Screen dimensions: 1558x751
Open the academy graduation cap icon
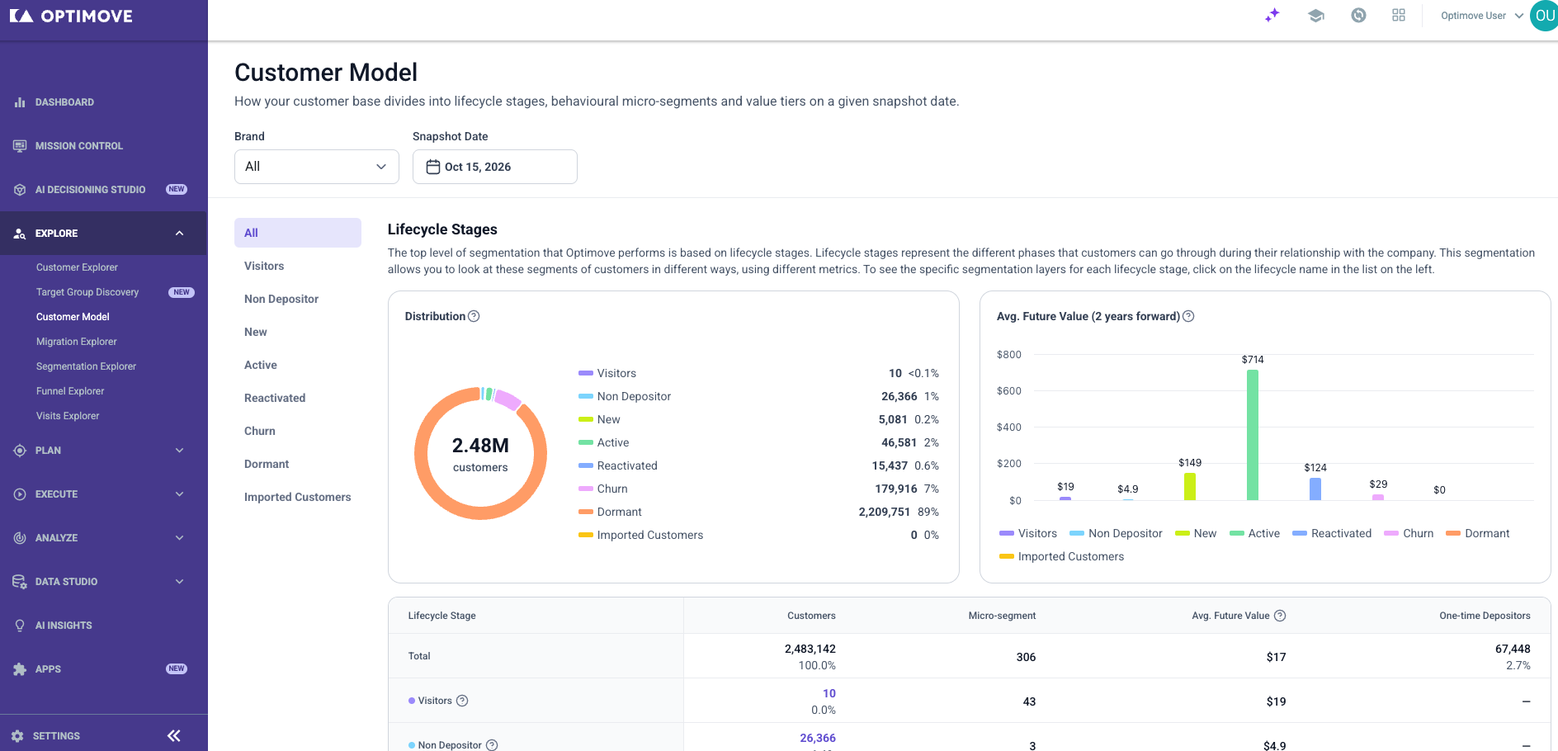tap(1316, 15)
